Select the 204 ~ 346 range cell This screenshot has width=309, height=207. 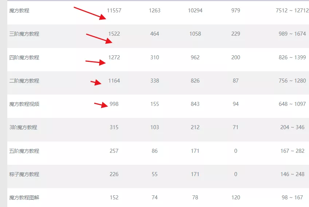coord(293,127)
